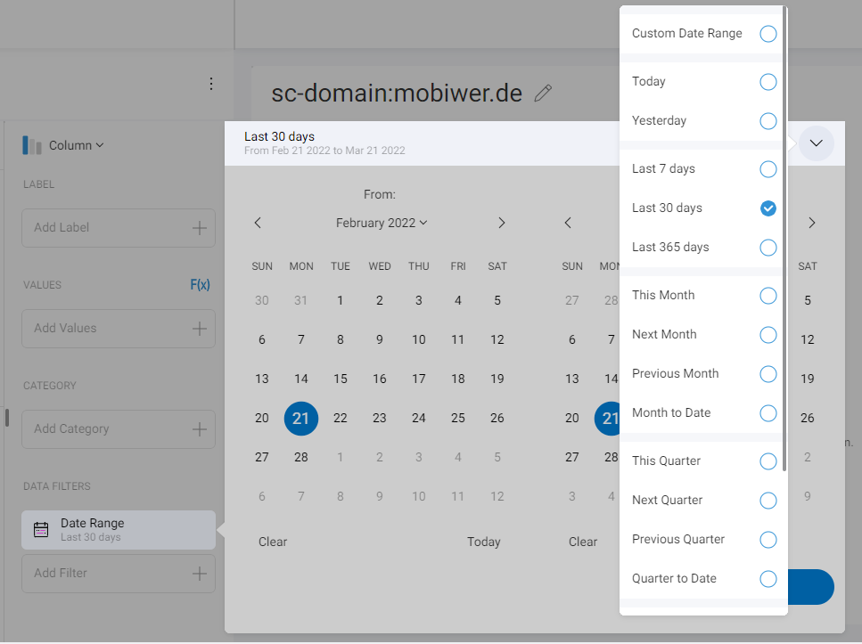This screenshot has width=862, height=644.
Task: Go to previous month in From calendar
Action: pos(258,223)
